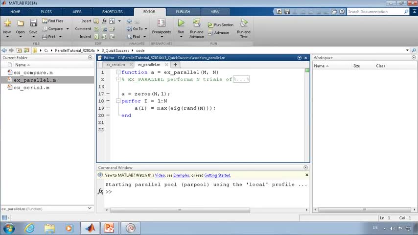Switch to the APPS tab
This screenshot has width=418, height=235.
click(x=77, y=12)
